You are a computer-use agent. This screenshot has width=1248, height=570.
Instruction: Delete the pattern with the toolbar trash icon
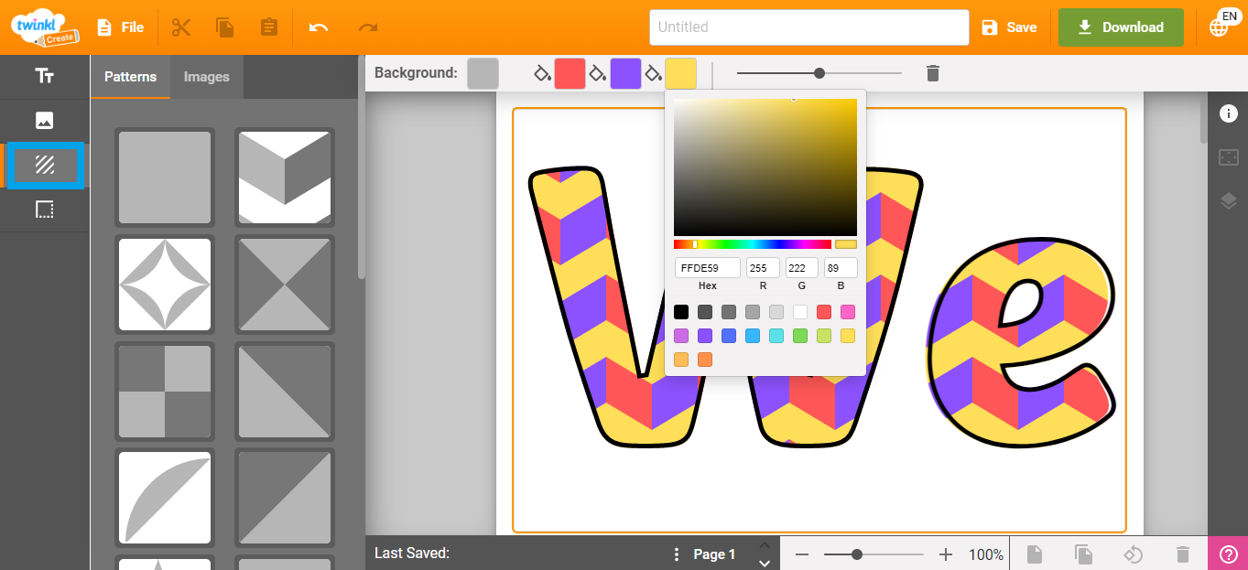933,73
